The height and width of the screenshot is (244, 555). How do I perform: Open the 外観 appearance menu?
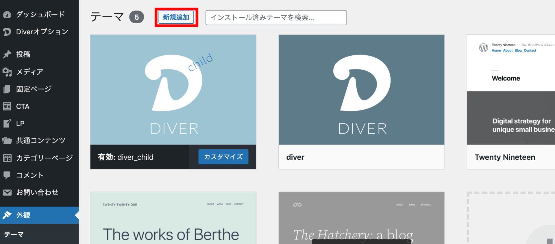click(23, 215)
